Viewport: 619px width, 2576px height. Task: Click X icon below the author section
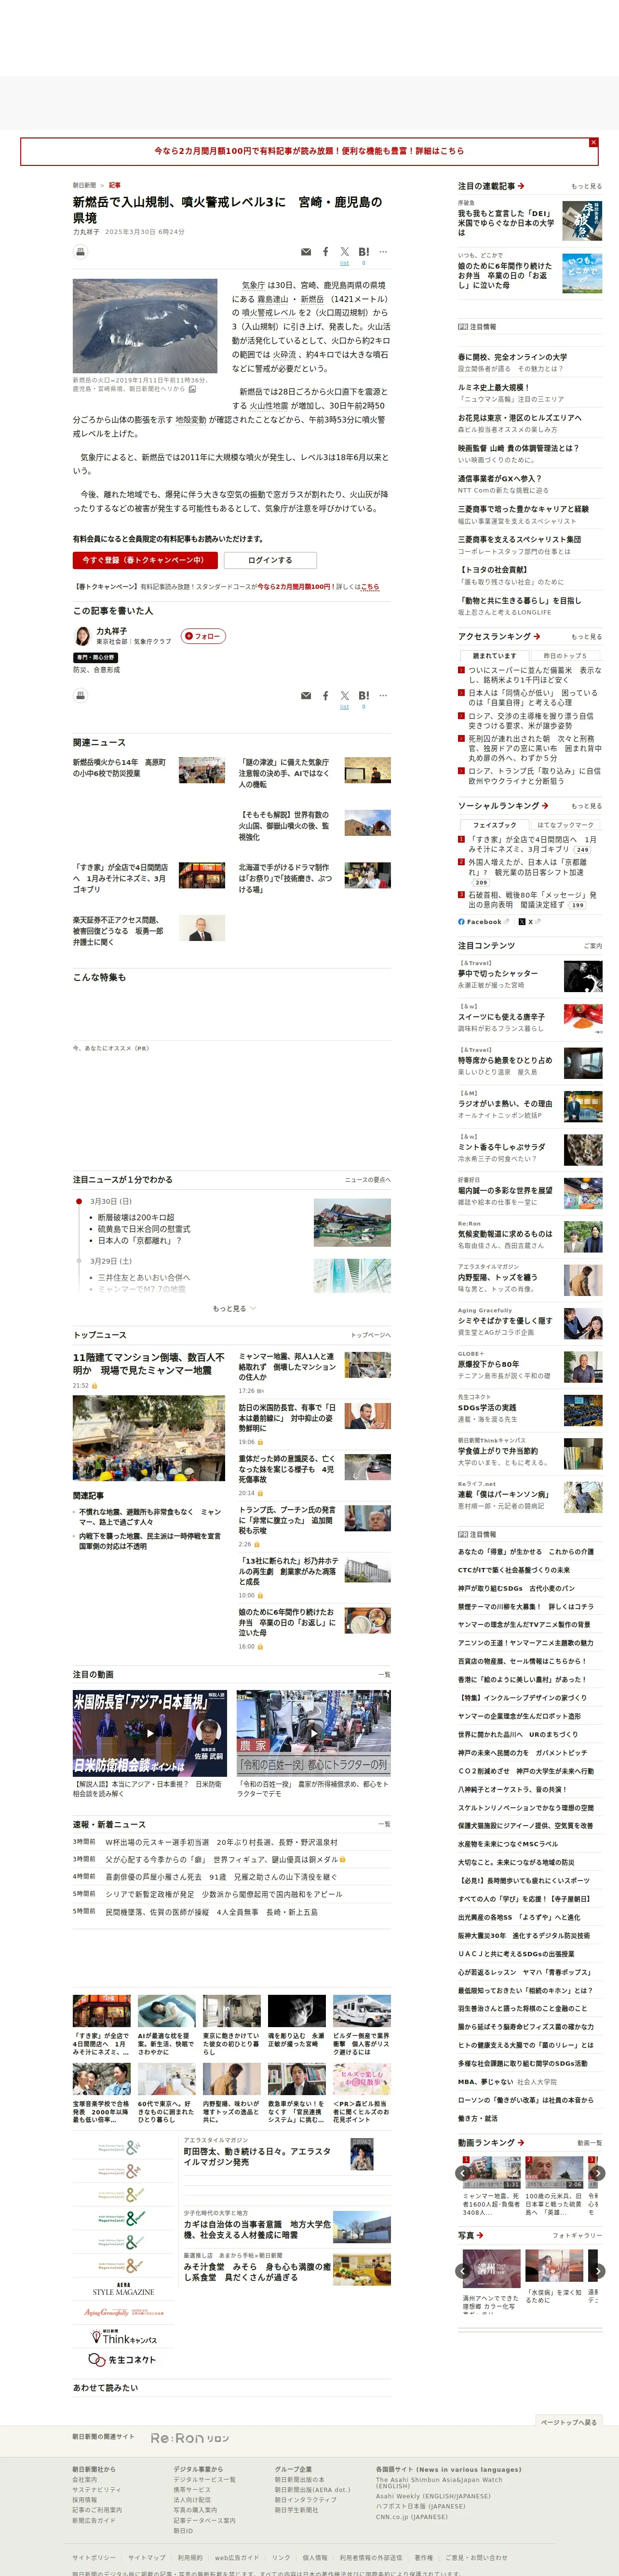pos(344,696)
